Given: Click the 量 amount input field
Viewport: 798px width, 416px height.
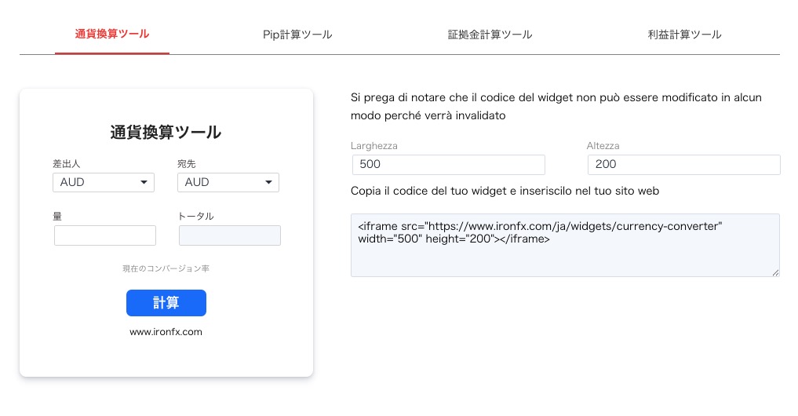Looking at the screenshot, I should pos(105,235).
